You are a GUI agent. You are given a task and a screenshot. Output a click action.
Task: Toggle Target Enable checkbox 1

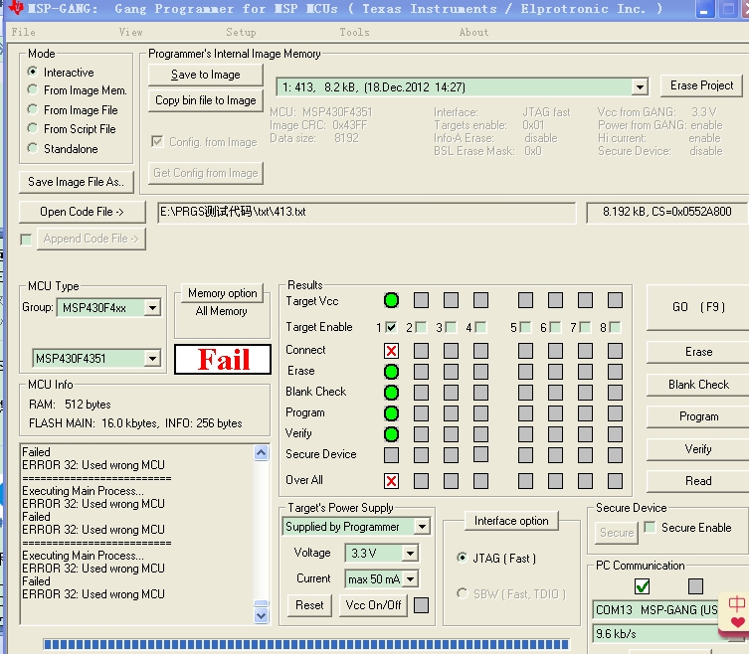(x=391, y=327)
